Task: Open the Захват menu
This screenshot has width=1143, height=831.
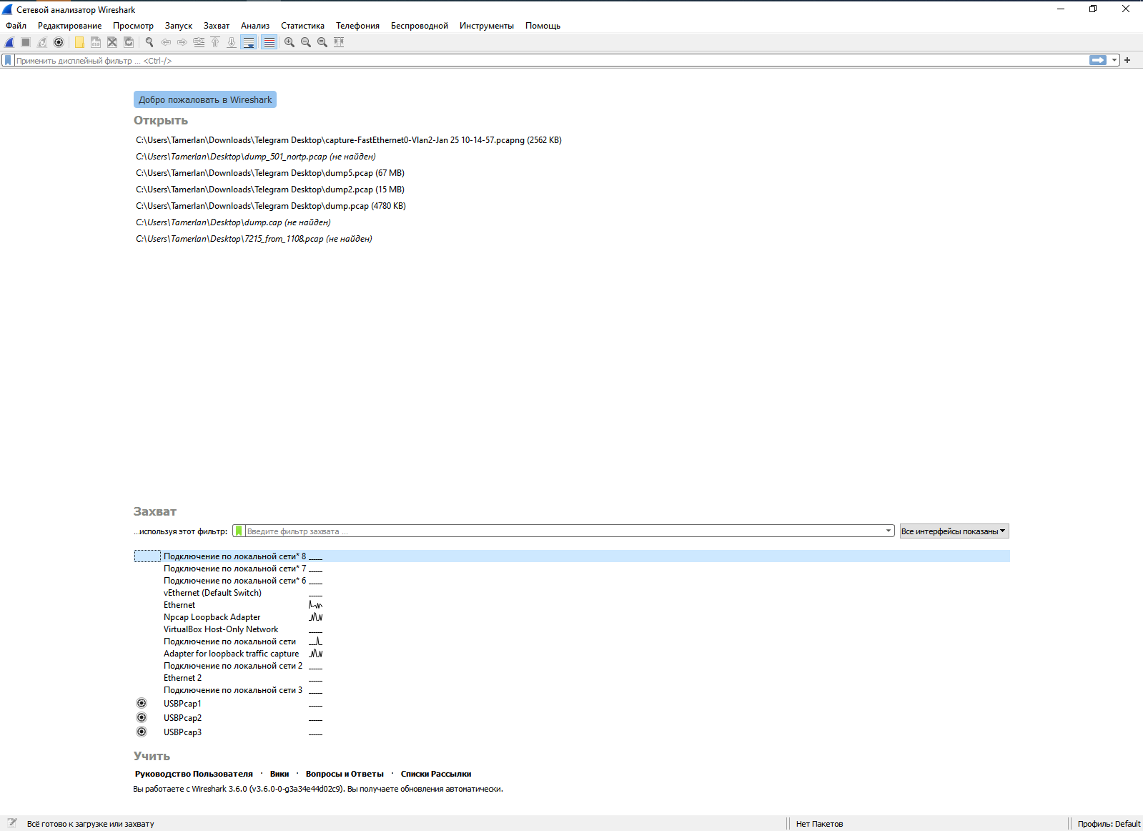Action: coord(217,26)
